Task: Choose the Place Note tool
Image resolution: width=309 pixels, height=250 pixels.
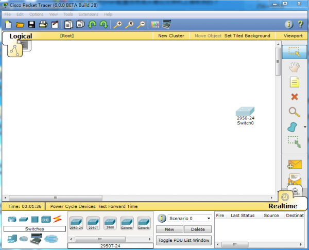Action: [295, 82]
